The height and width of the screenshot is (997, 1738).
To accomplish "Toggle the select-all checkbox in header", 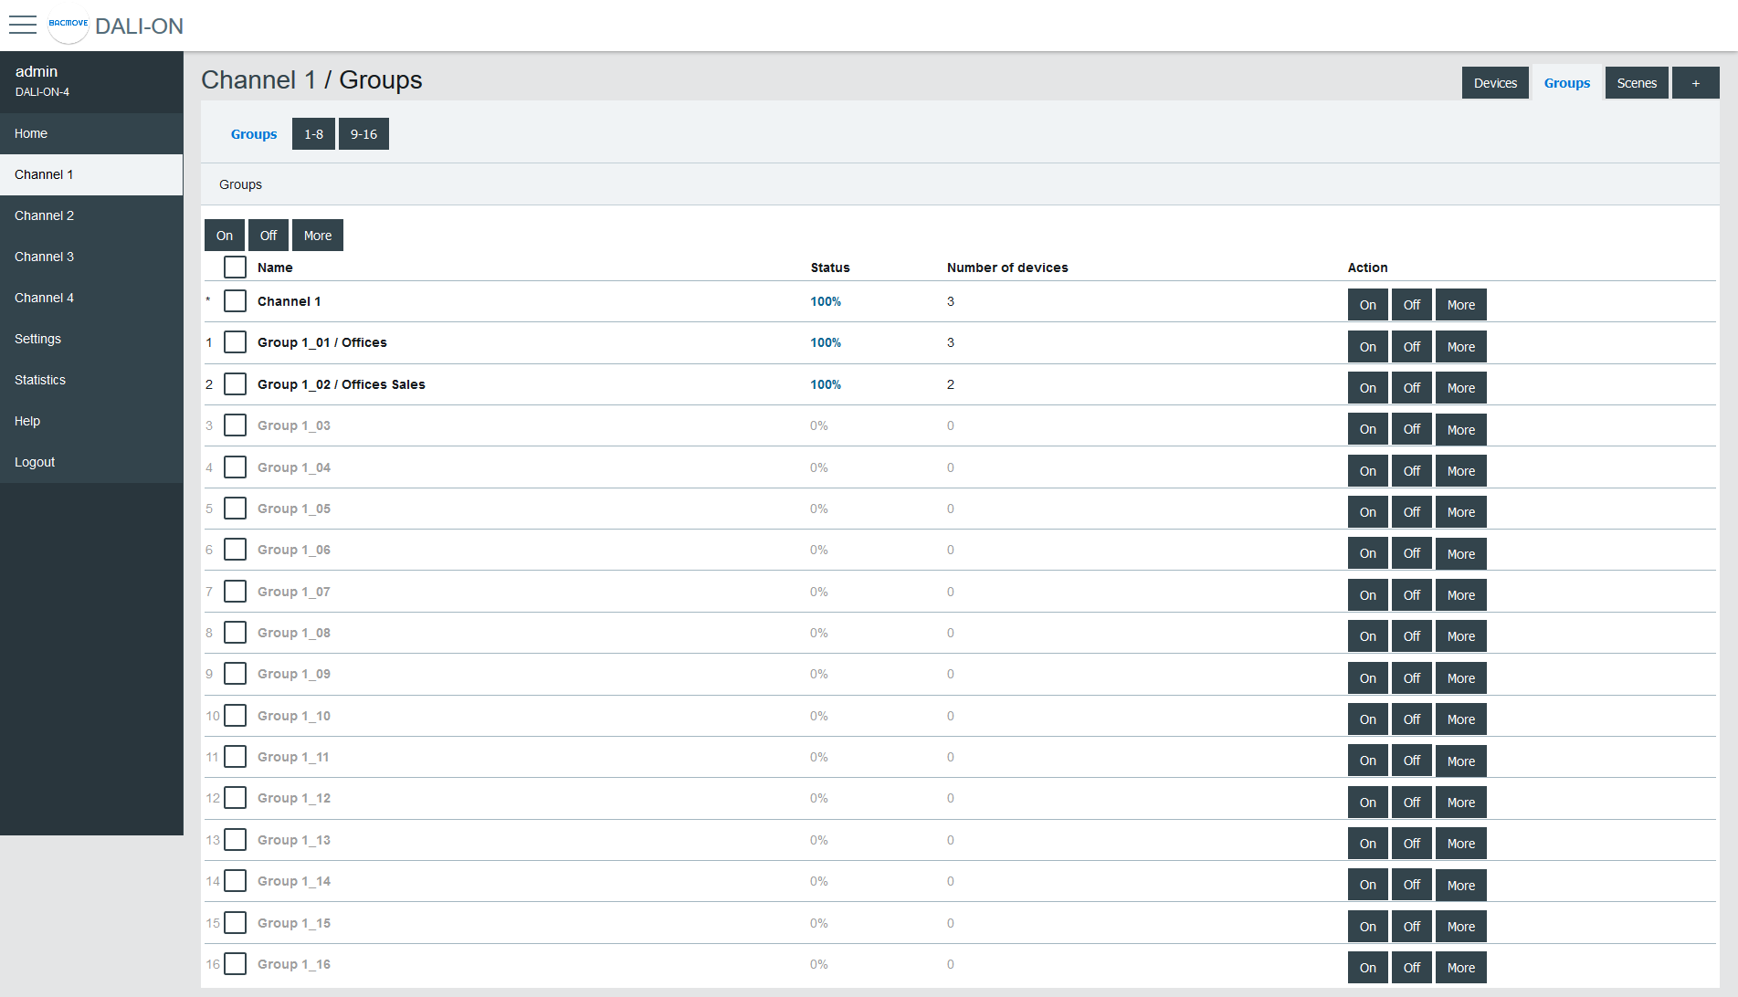I will 235,268.
